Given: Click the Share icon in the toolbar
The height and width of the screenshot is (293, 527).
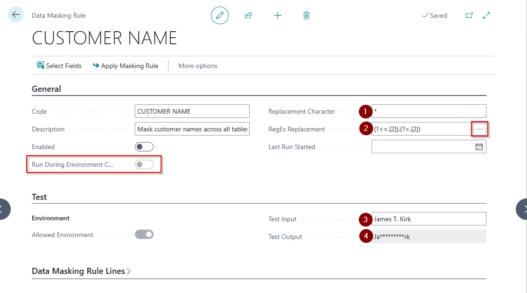Looking at the screenshot, I should [248, 15].
